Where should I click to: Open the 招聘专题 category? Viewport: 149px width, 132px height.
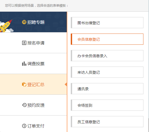[x=33, y=22]
